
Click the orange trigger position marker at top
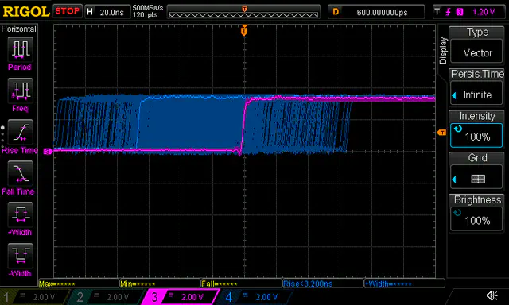[x=244, y=30]
